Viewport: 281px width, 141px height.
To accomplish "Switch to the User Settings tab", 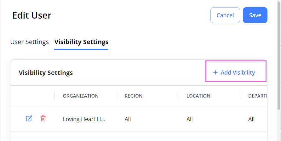I will [x=29, y=42].
